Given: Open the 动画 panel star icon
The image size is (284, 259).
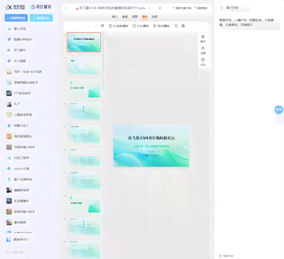Looking at the screenshot, I should click(203, 50).
